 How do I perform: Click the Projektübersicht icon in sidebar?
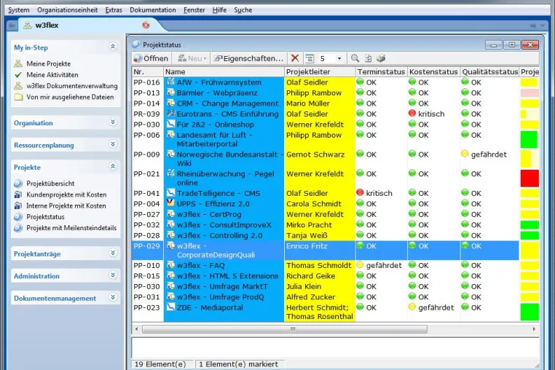point(18,184)
